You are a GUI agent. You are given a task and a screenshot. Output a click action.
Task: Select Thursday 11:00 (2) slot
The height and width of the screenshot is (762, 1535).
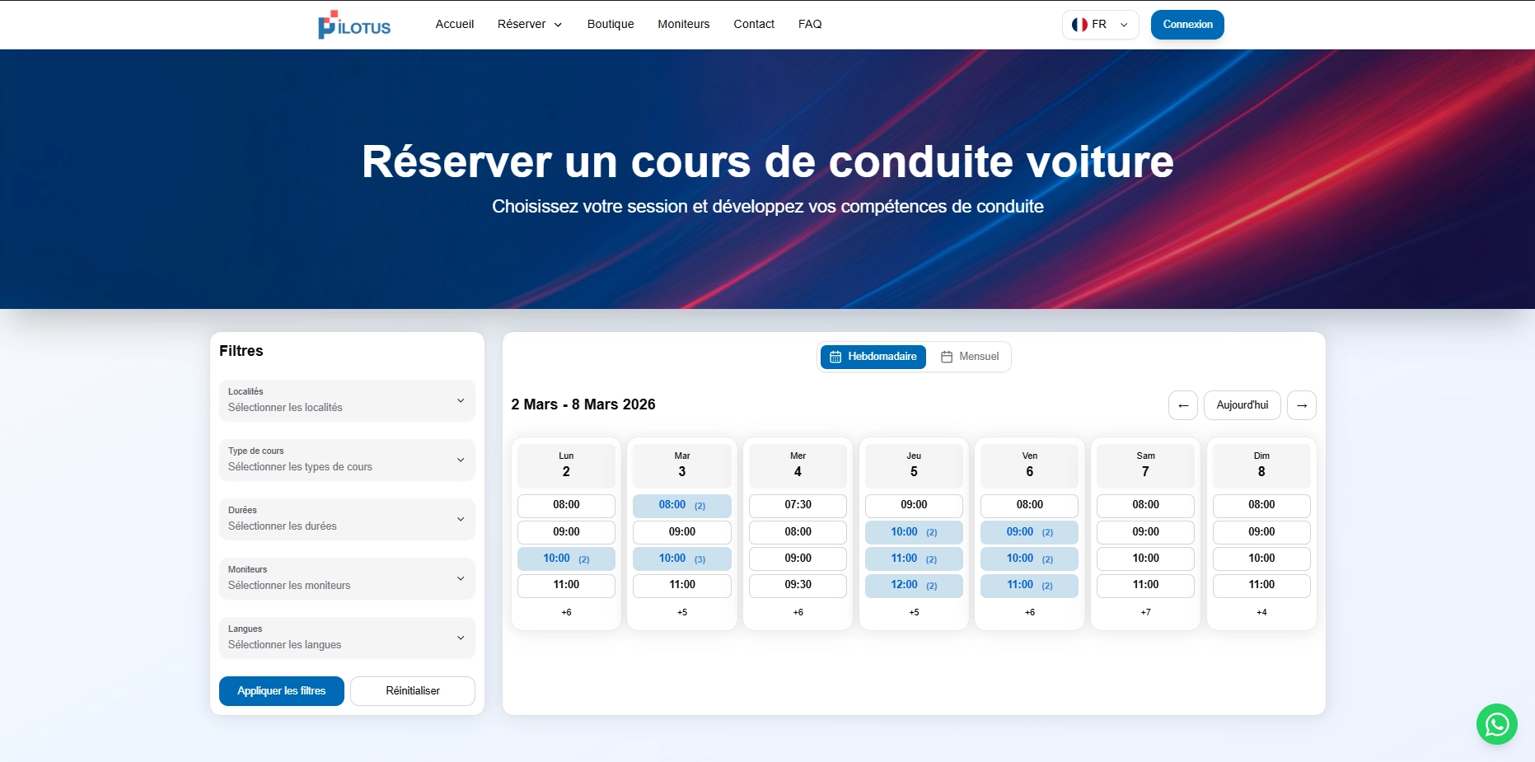(914, 559)
